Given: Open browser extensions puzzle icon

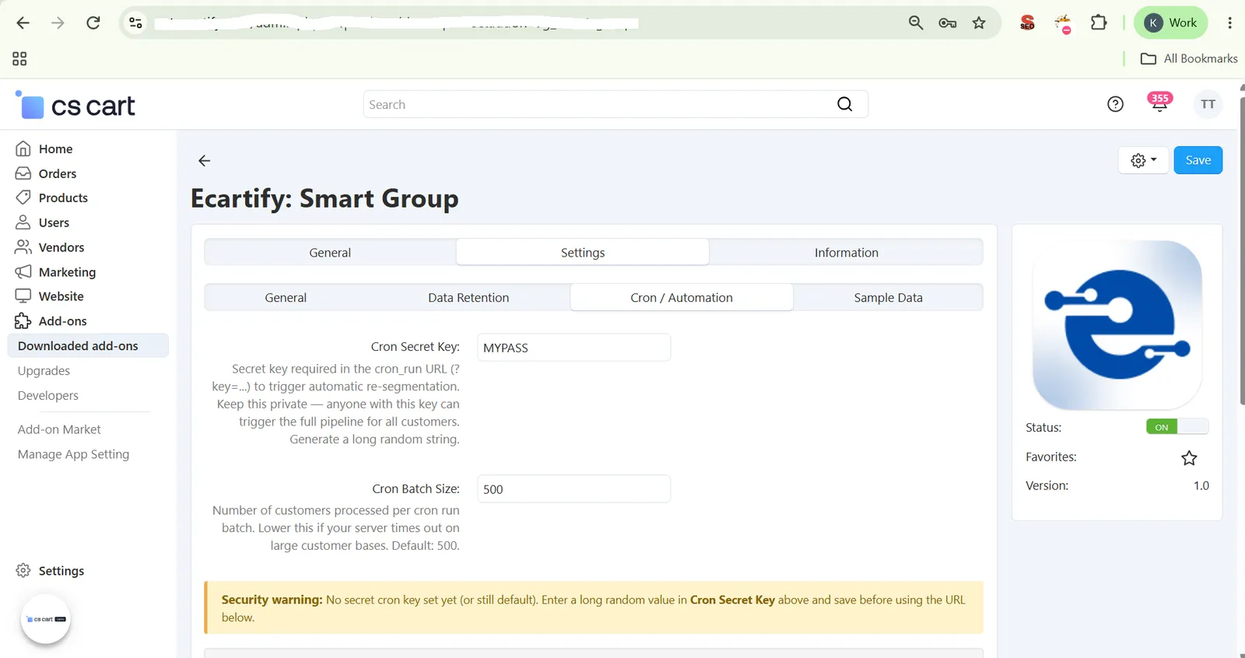Looking at the screenshot, I should [1098, 23].
